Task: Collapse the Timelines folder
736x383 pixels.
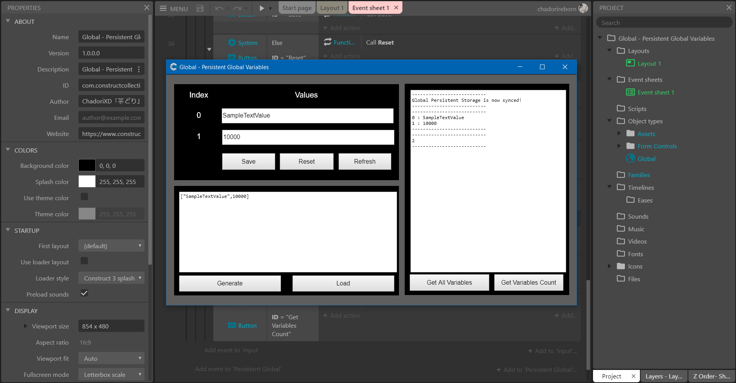Action: [x=609, y=187]
